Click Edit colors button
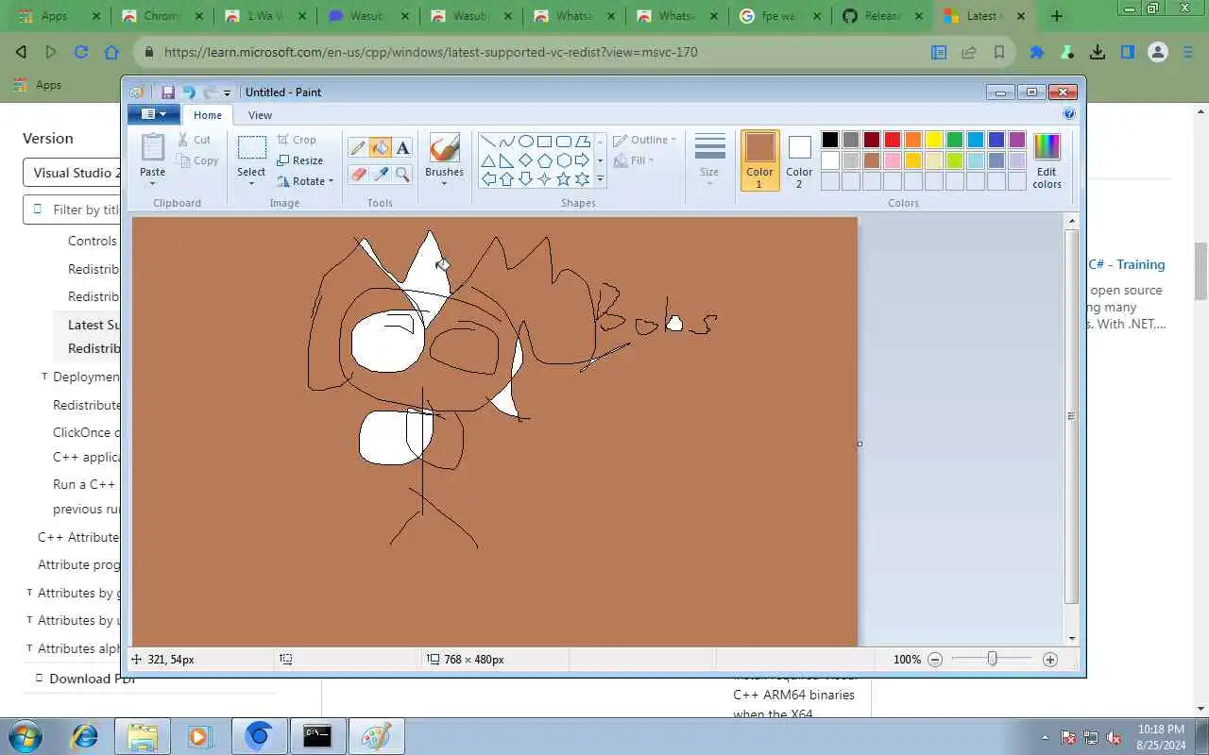The image size is (1209, 755). (x=1047, y=161)
